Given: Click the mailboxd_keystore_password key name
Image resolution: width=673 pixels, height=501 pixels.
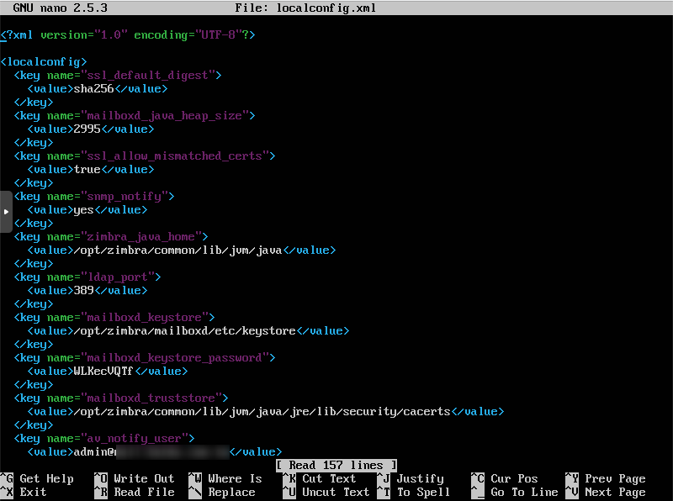Looking at the screenshot, I should (x=175, y=358).
